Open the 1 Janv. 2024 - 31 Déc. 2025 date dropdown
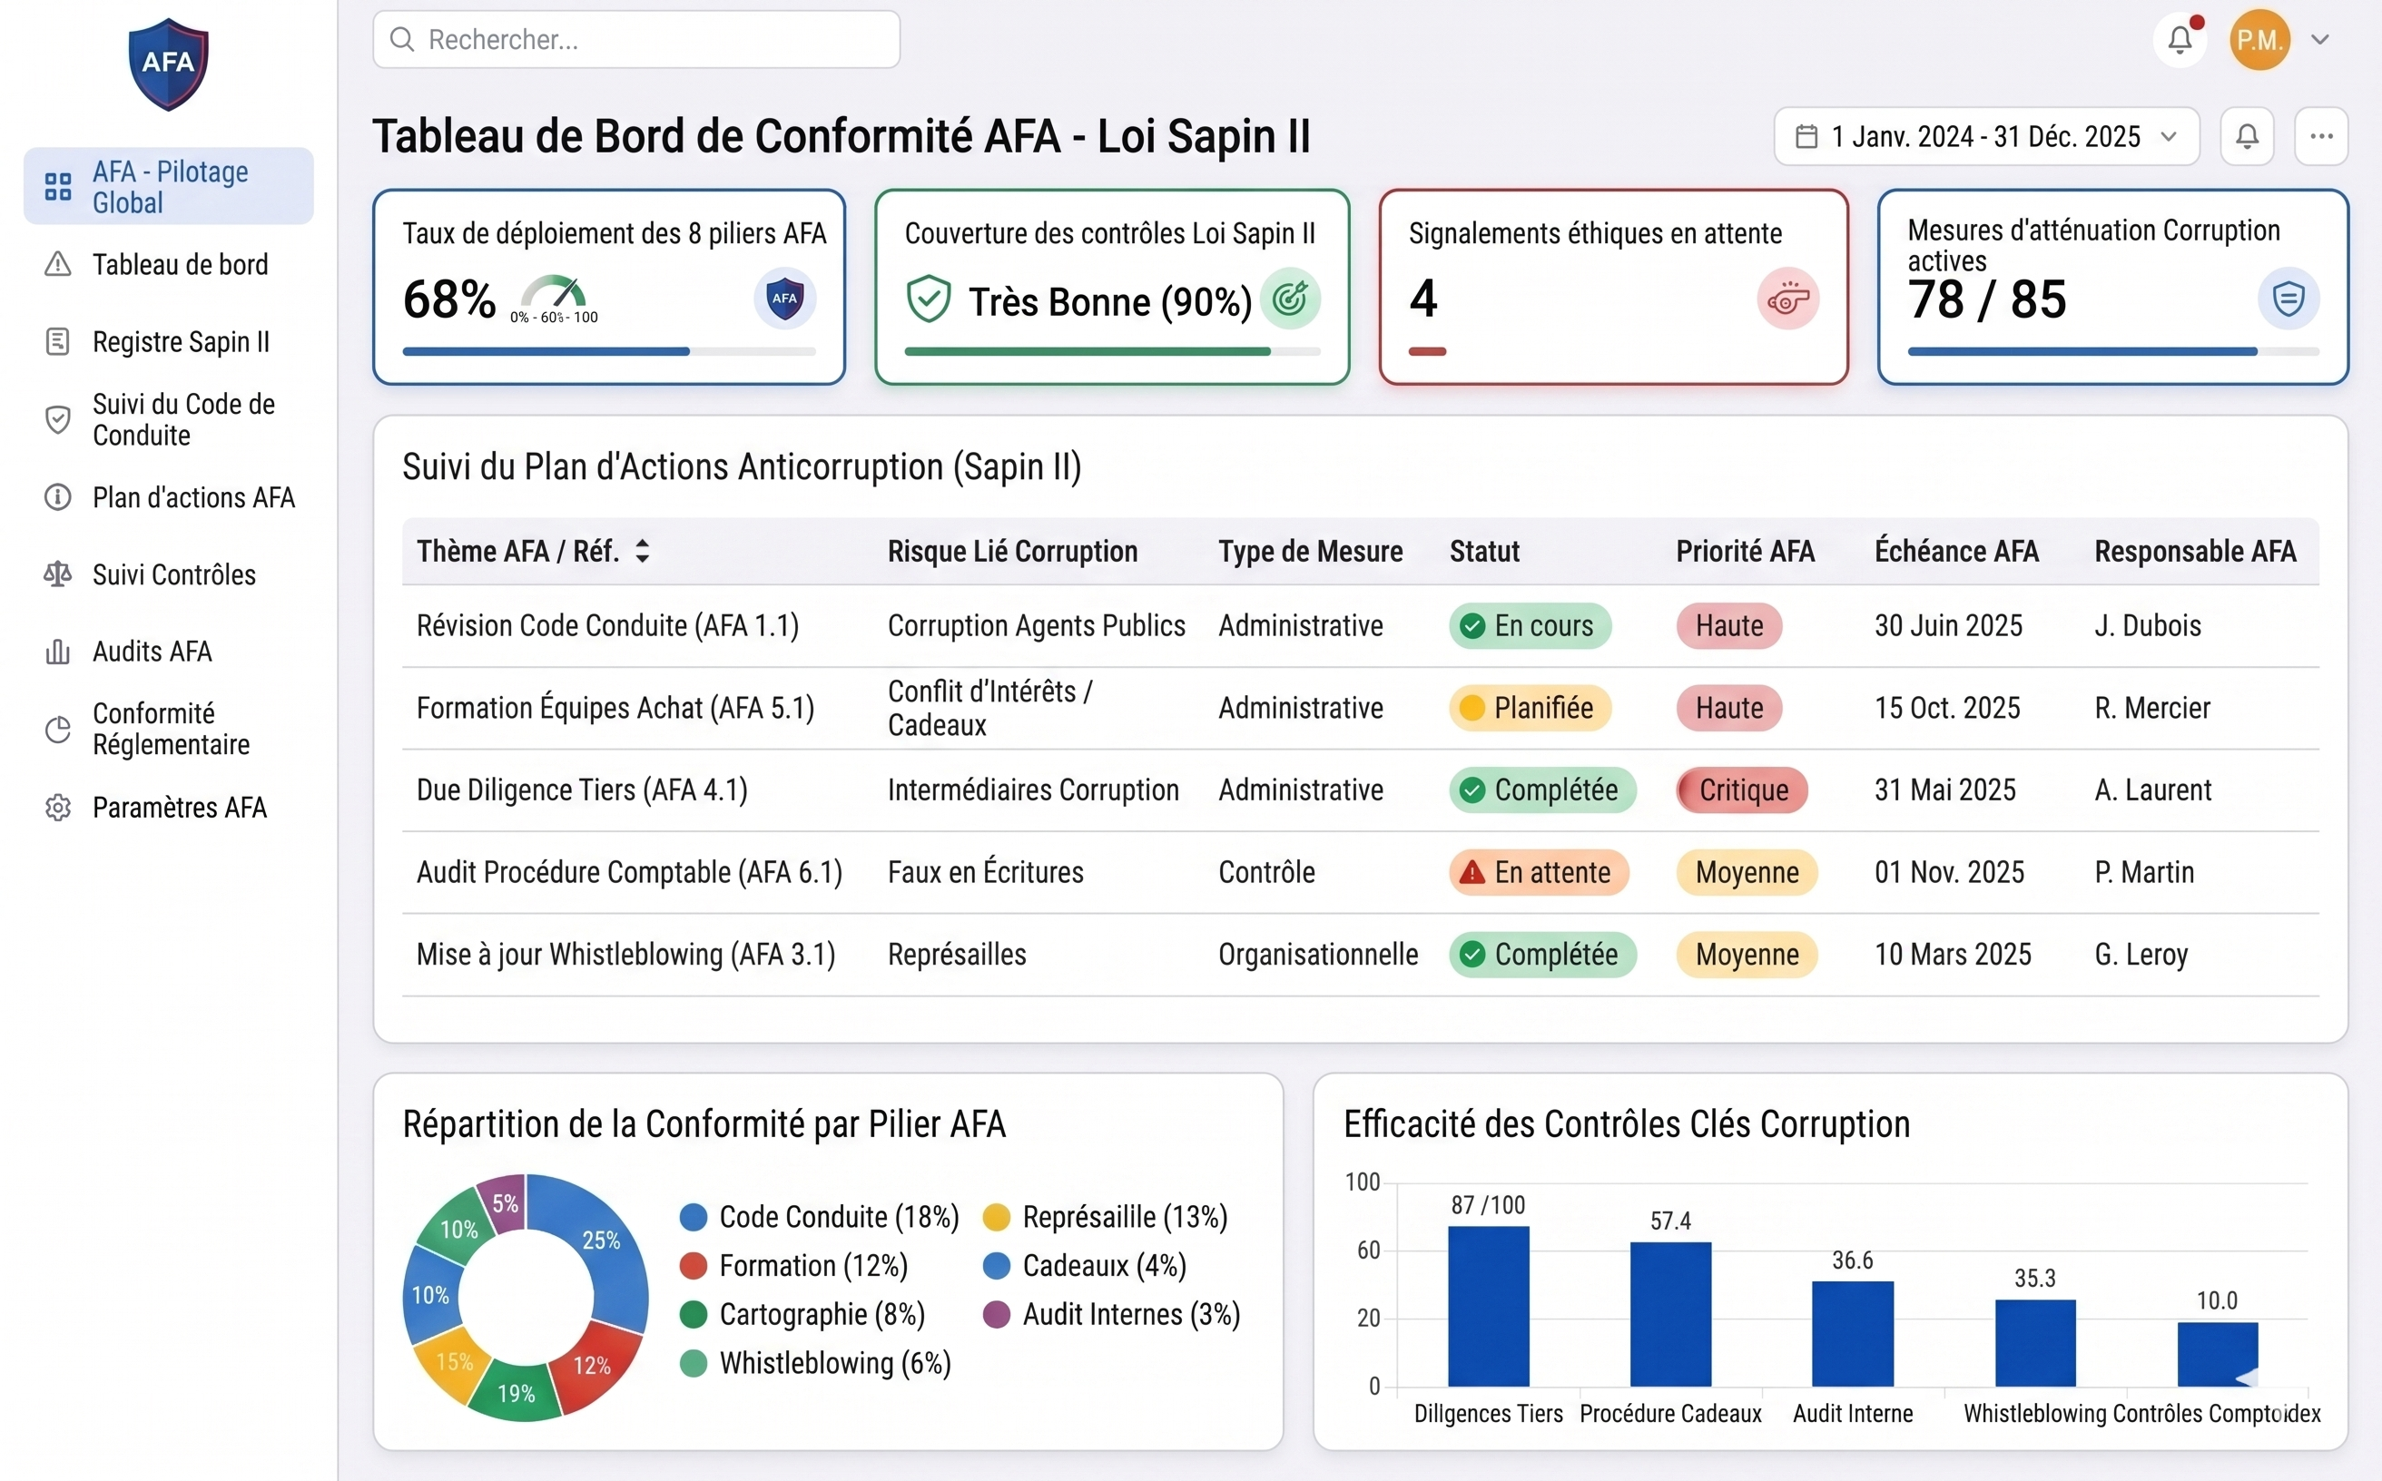This screenshot has height=1481, width=2382. (1986, 136)
